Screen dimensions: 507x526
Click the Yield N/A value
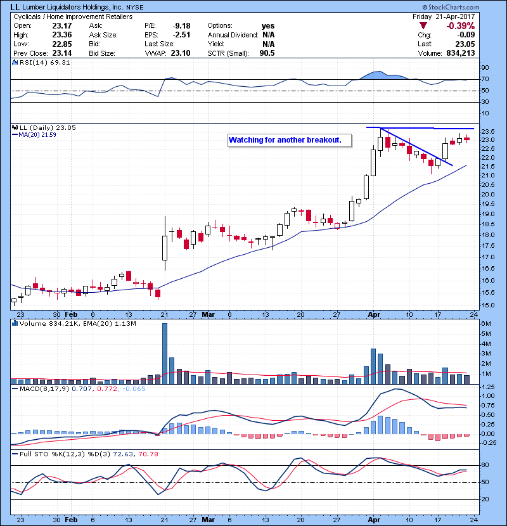tap(269, 44)
